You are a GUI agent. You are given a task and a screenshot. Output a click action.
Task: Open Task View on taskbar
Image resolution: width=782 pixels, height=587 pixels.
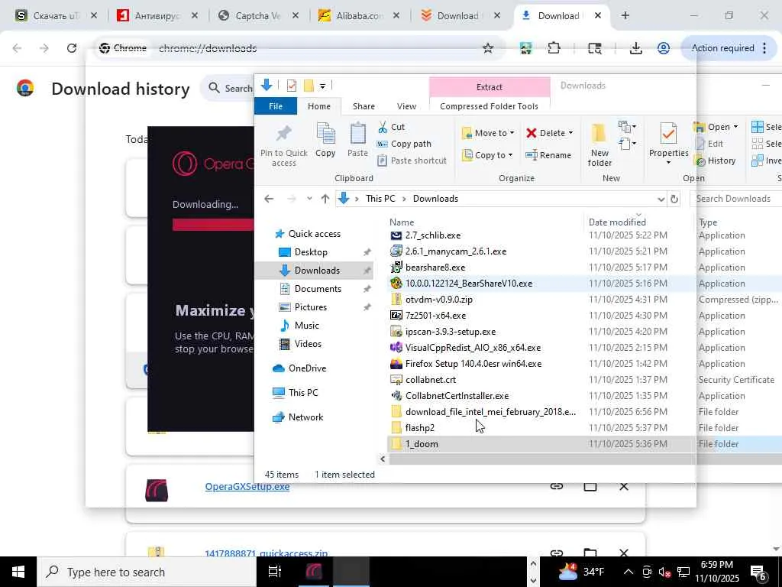tap(275, 572)
